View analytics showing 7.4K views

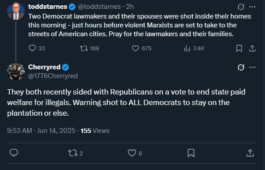click(194, 49)
